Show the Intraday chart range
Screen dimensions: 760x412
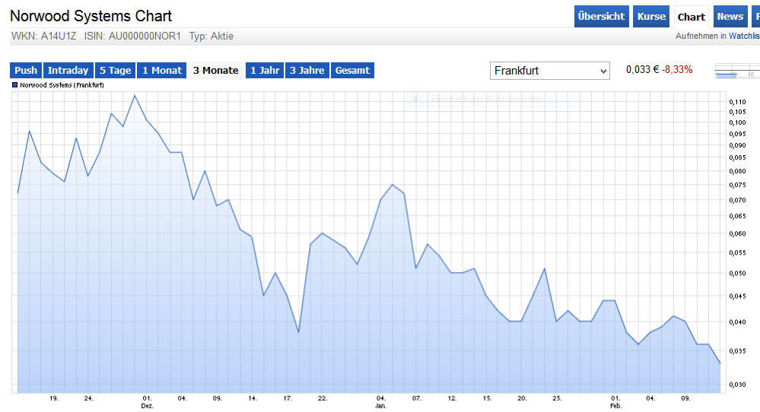[x=68, y=71]
